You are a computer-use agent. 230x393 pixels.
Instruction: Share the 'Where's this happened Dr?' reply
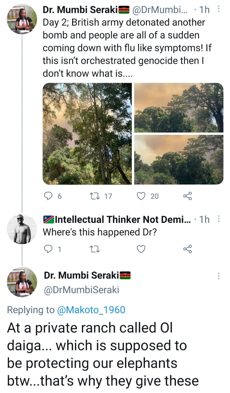187,249
